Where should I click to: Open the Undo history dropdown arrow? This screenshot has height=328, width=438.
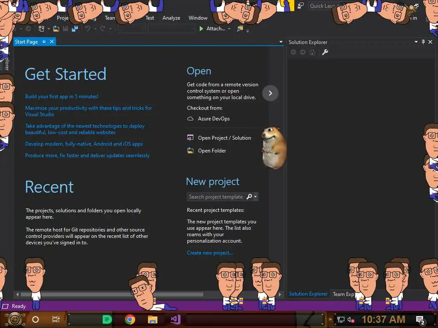pyautogui.click(x=95, y=29)
